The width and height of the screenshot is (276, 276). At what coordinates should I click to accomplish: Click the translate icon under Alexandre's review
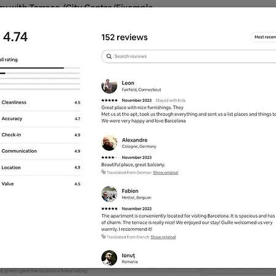[x=104, y=172]
